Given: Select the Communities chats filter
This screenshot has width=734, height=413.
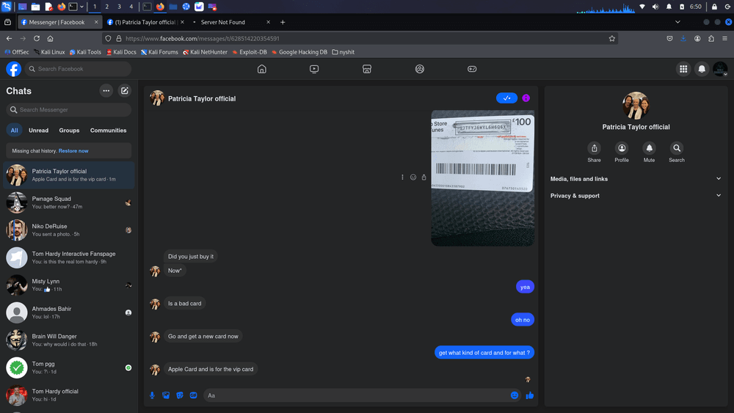Looking at the screenshot, I should pyautogui.click(x=108, y=131).
